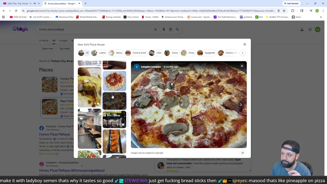Open Chrome three-dot menu
This screenshot has width=327, height=184.
[x=323, y=11]
